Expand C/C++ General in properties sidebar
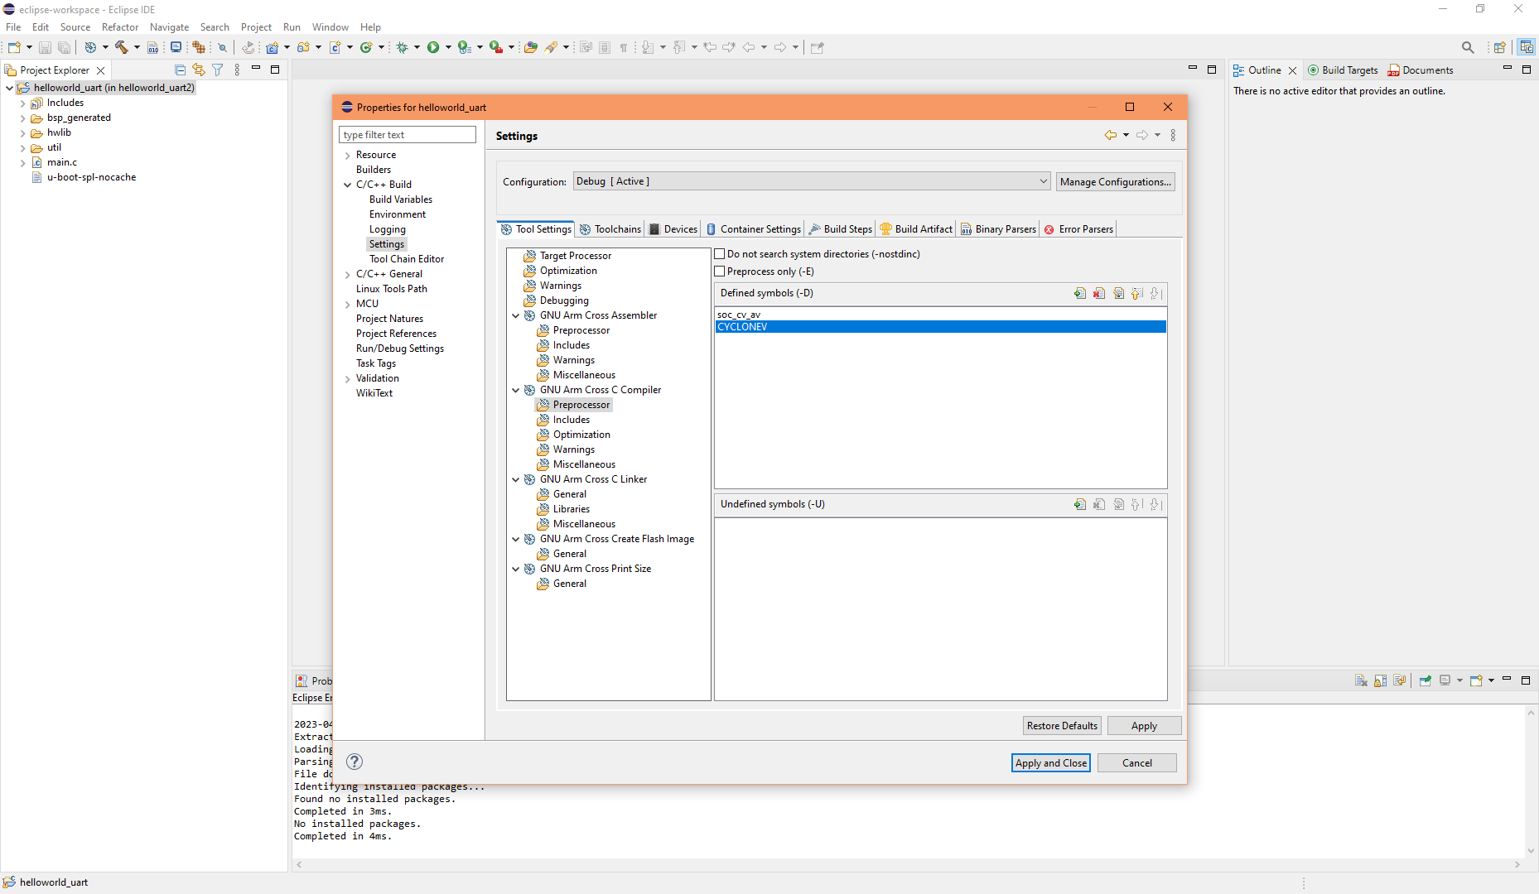Image resolution: width=1539 pixels, height=894 pixels. click(x=348, y=273)
